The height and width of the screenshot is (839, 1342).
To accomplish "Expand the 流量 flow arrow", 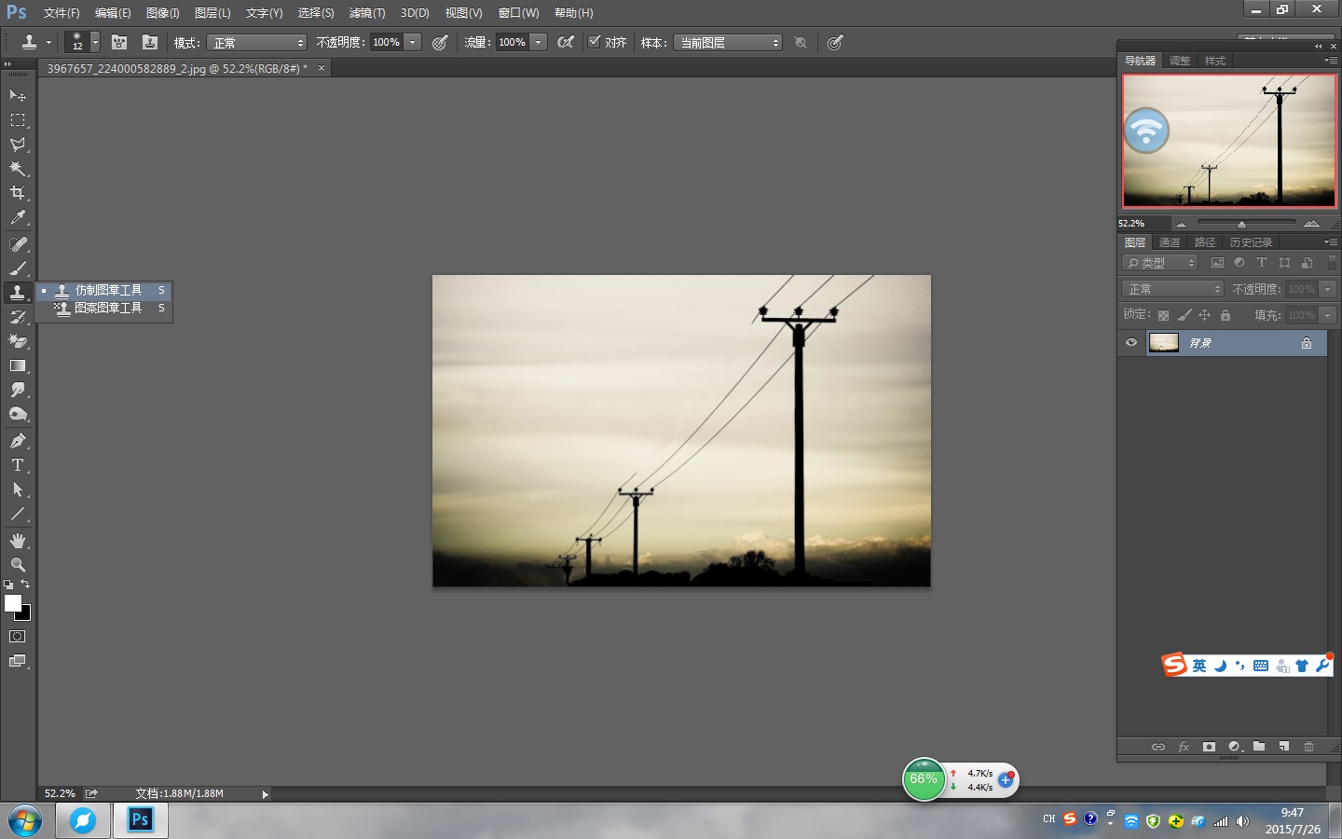I will click(538, 42).
